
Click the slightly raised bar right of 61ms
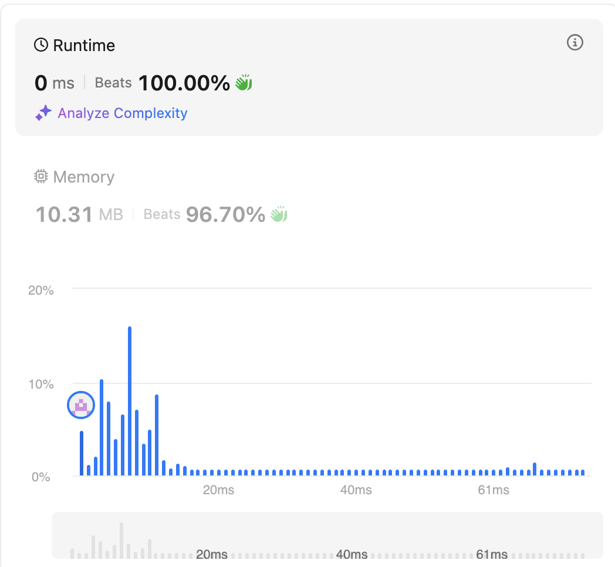click(535, 469)
